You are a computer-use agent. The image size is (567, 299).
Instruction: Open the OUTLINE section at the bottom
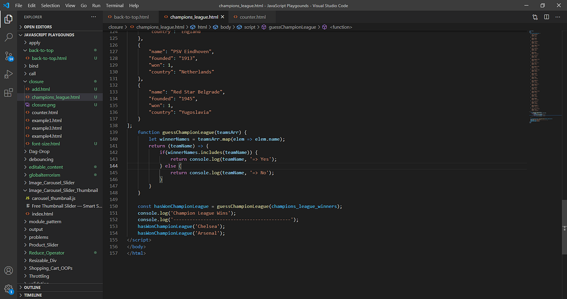(33, 287)
